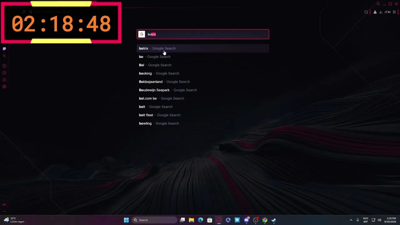
Task: Open History clock icon in the sidebar
Action: click(x=4, y=73)
